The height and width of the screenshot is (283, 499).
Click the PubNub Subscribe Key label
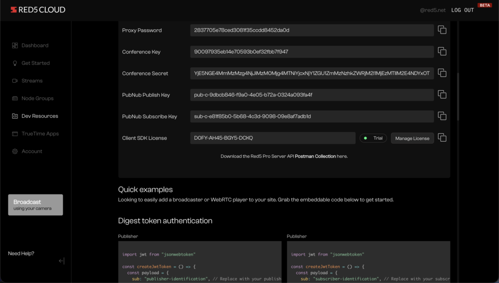[150, 116]
